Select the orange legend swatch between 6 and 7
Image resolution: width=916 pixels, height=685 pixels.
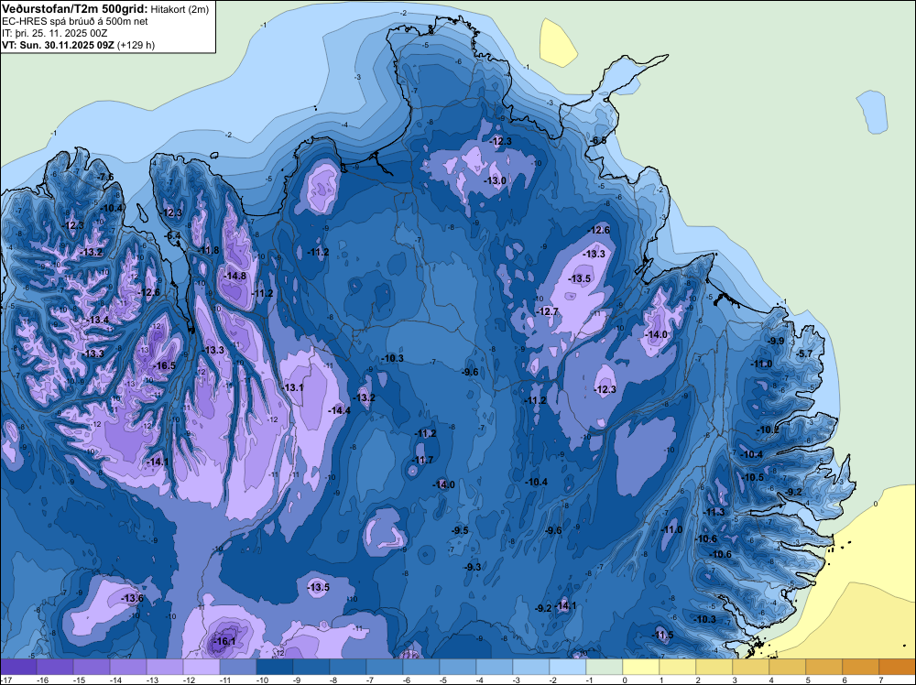pos(861,667)
